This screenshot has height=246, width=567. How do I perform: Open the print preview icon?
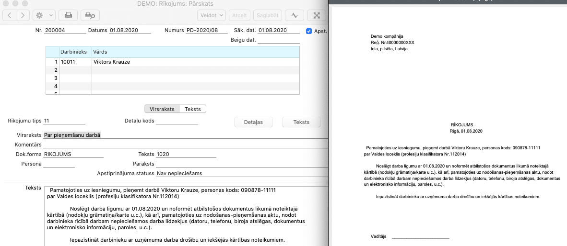pos(90,15)
